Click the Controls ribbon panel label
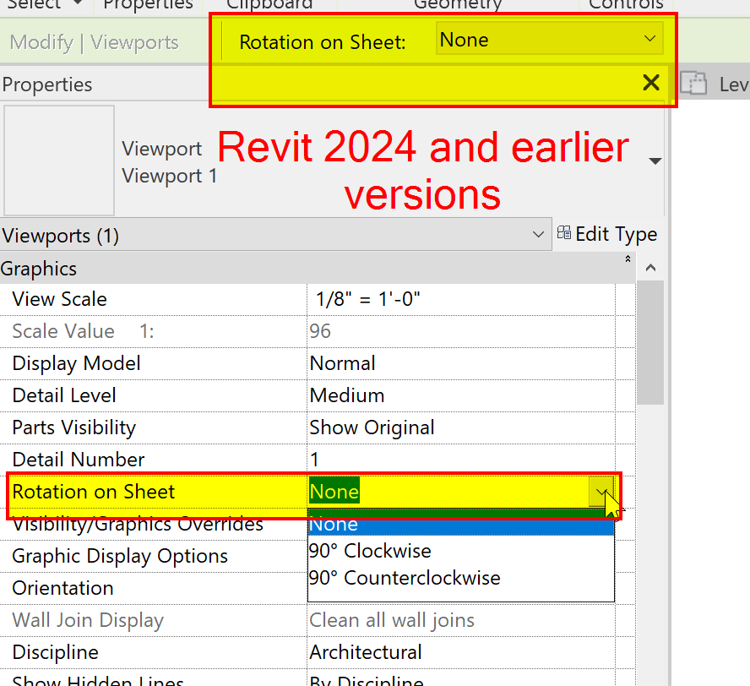Image resolution: width=750 pixels, height=686 pixels. point(626,6)
